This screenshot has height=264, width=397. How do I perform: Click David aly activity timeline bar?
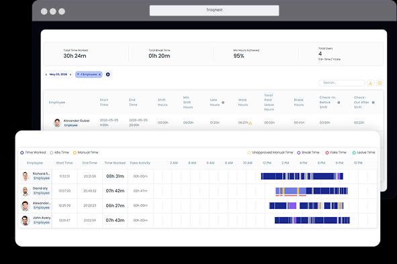coord(312,191)
